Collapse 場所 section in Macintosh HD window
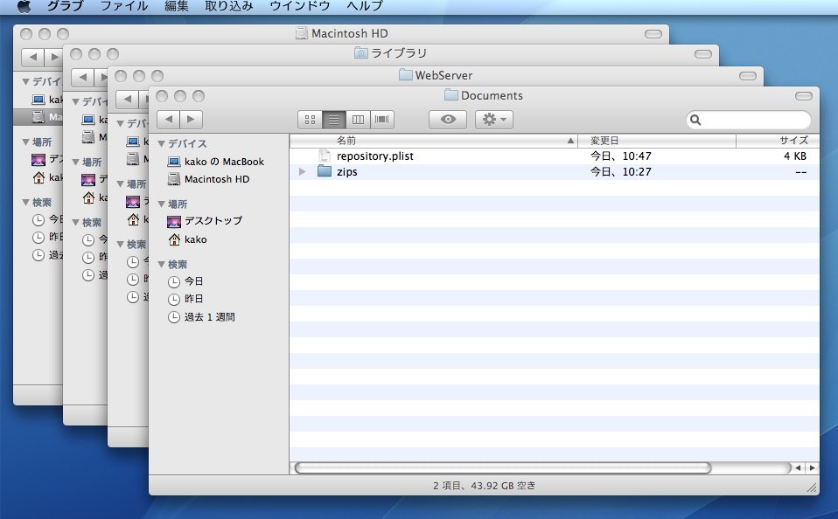Screen dimensions: 838x519 pyautogui.click(x=25, y=142)
